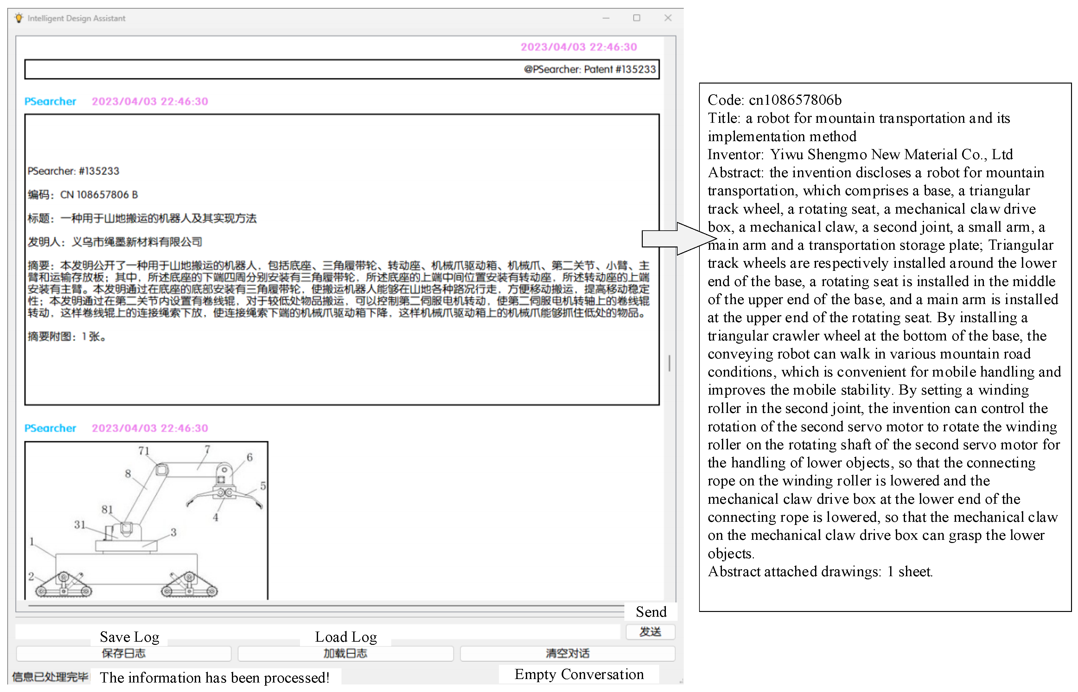Click the message input field beside Send
The width and height of the screenshot is (1078, 692).
317,631
